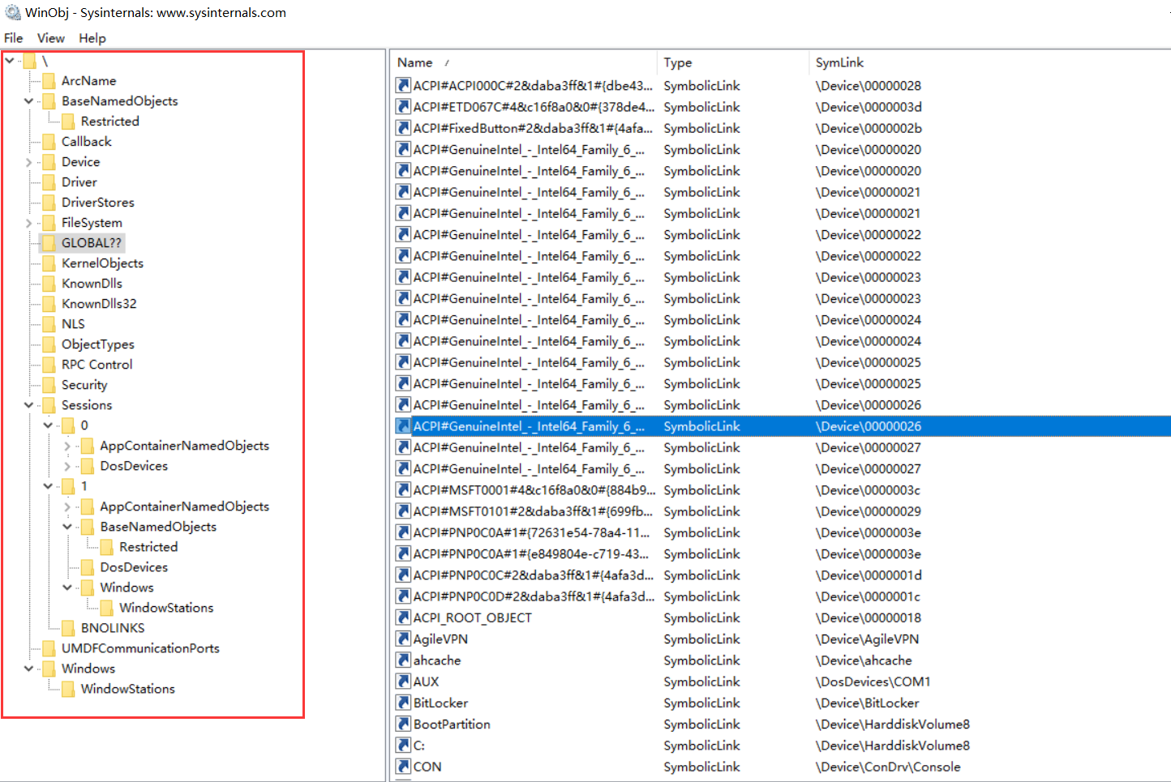Image resolution: width=1171 pixels, height=782 pixels.
Task: Open the File menu
Action: 14,38
